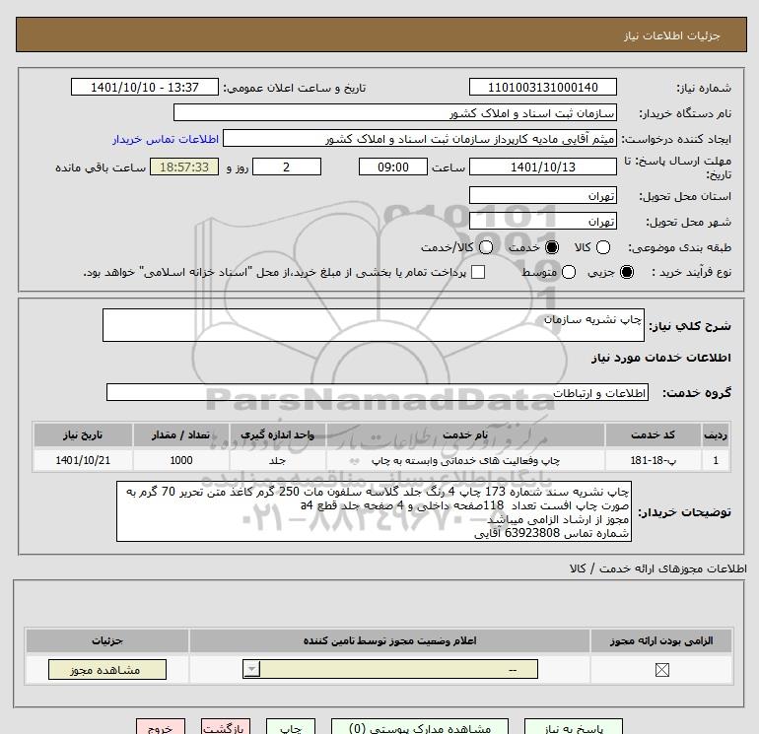Image resolution: width=759 pixels, height=734 pixels.
Task: Click the کد خدمت column header
Action: [653, 434]
